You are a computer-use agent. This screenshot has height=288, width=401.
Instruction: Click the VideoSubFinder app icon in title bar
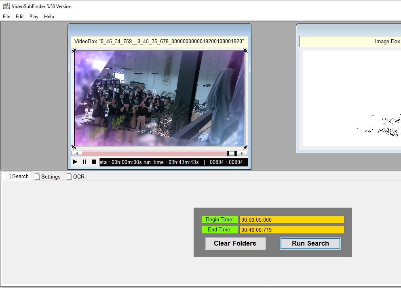point(6,6)
